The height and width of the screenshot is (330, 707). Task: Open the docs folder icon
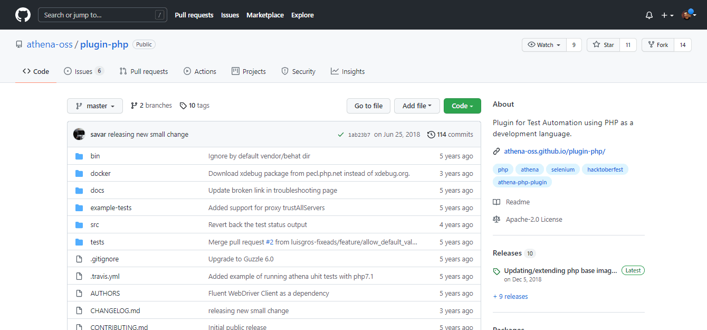point(79,191)
